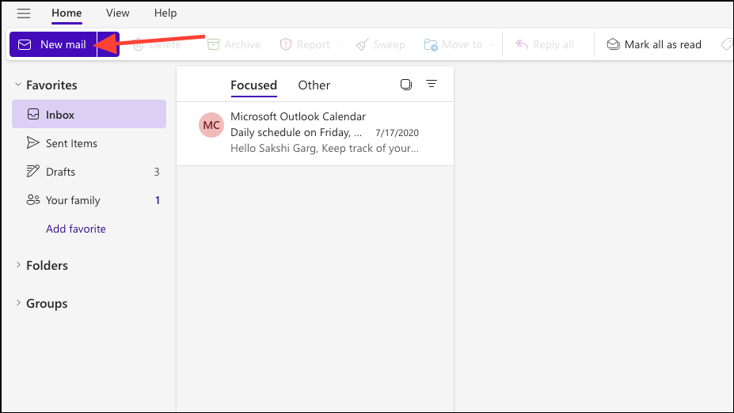Click the Move to folder icon

(x=431, y=44)
